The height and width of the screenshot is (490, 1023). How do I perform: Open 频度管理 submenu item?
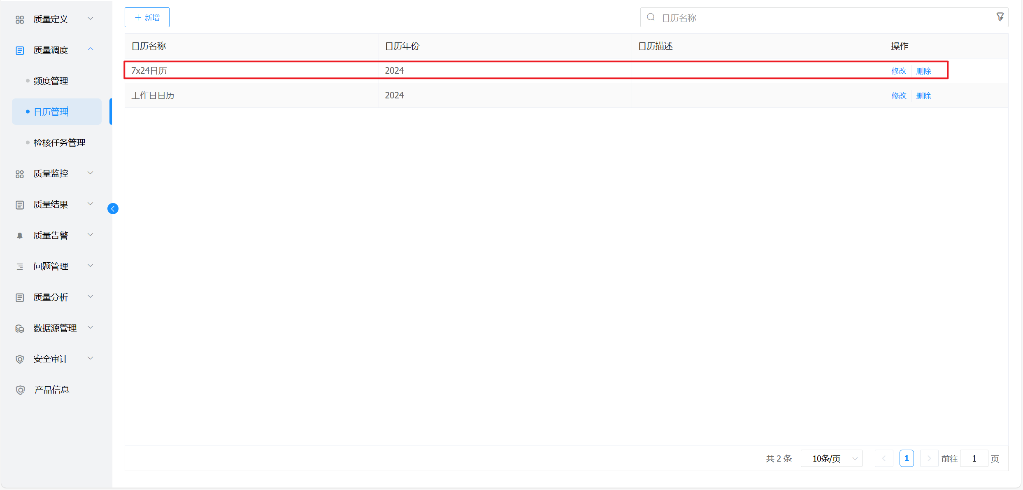pyautogui.click(x=51, y=81)
